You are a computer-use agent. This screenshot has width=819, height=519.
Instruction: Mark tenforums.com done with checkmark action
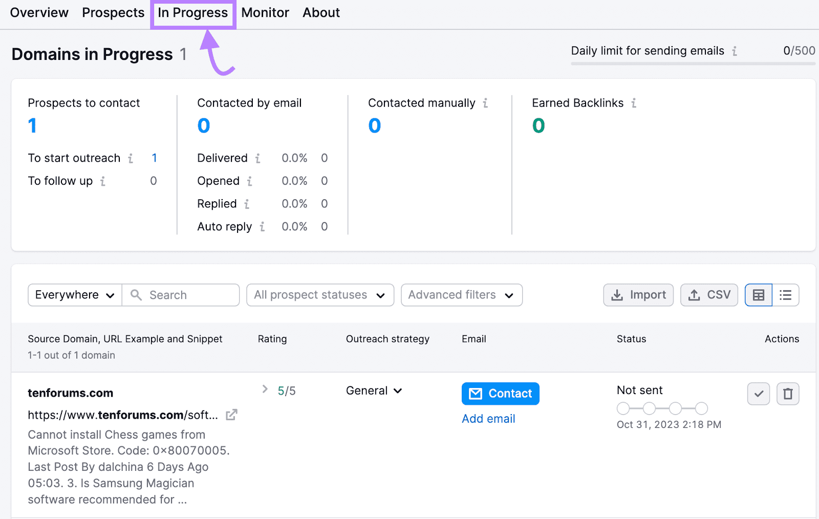(x=759, y=394)
